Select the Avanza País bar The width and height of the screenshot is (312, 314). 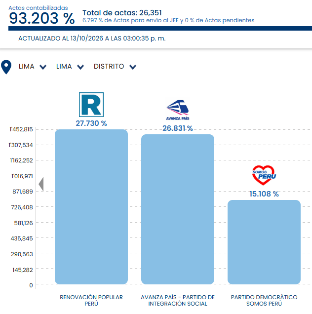[x=178, y=209]
